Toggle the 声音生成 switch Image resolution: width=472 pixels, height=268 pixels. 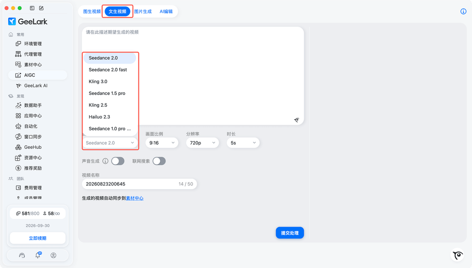coord(118,161)
